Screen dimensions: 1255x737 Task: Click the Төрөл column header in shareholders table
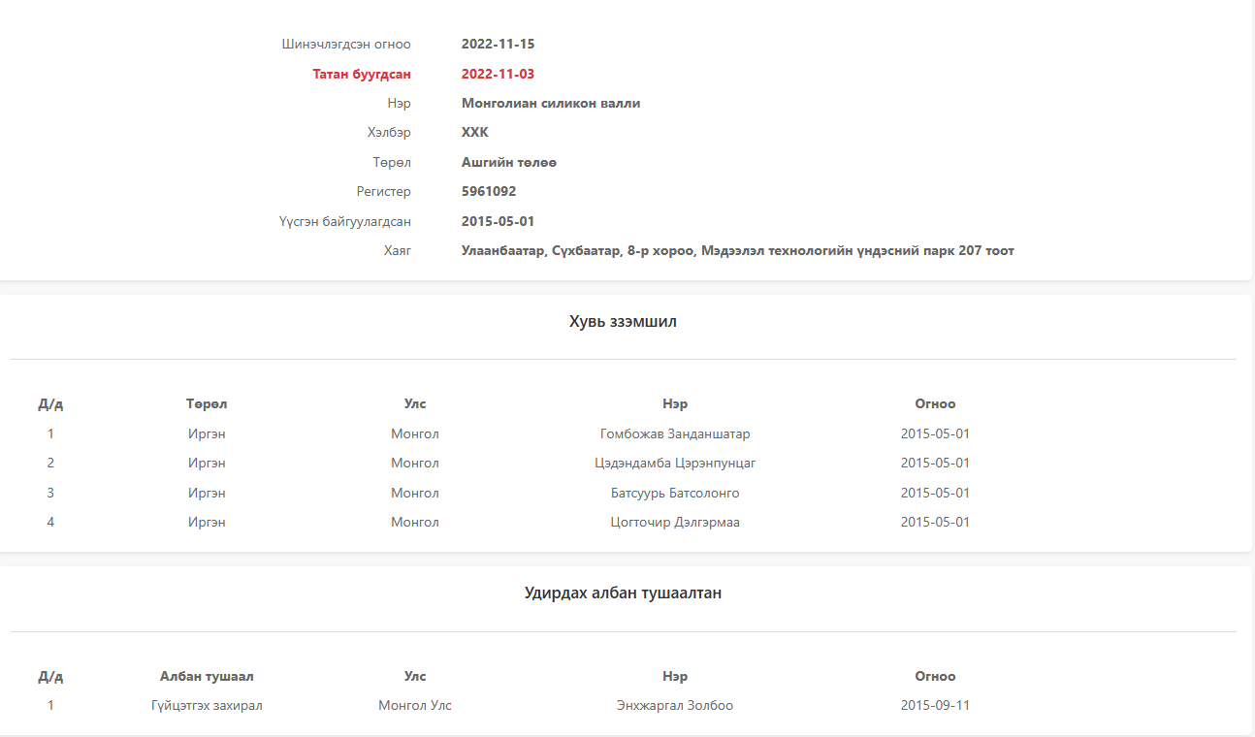point(207,403)
